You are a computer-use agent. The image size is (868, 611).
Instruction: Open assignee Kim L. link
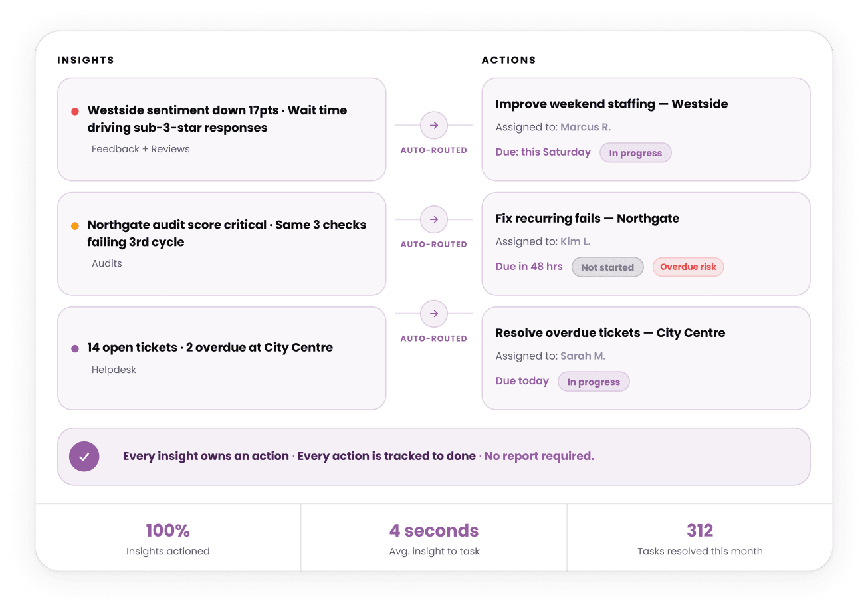(576, 241)
